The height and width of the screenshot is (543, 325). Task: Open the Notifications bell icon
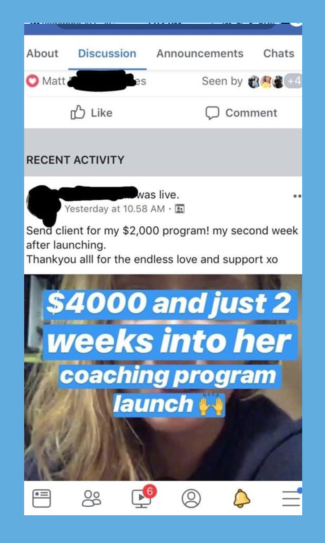(x=242, y=498)
